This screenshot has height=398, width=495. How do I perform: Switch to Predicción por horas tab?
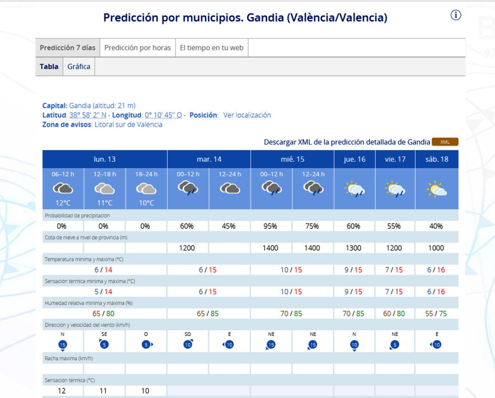point(138,48)
